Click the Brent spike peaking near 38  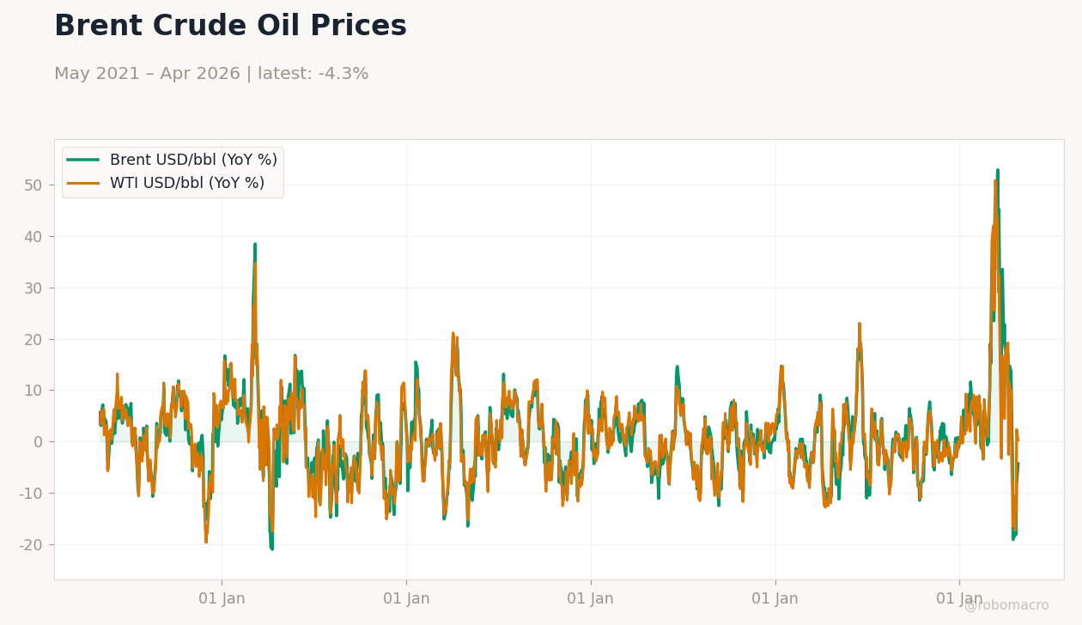(x=255, y=245)
